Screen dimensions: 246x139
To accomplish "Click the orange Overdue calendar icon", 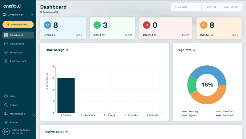I will point(204,25).
